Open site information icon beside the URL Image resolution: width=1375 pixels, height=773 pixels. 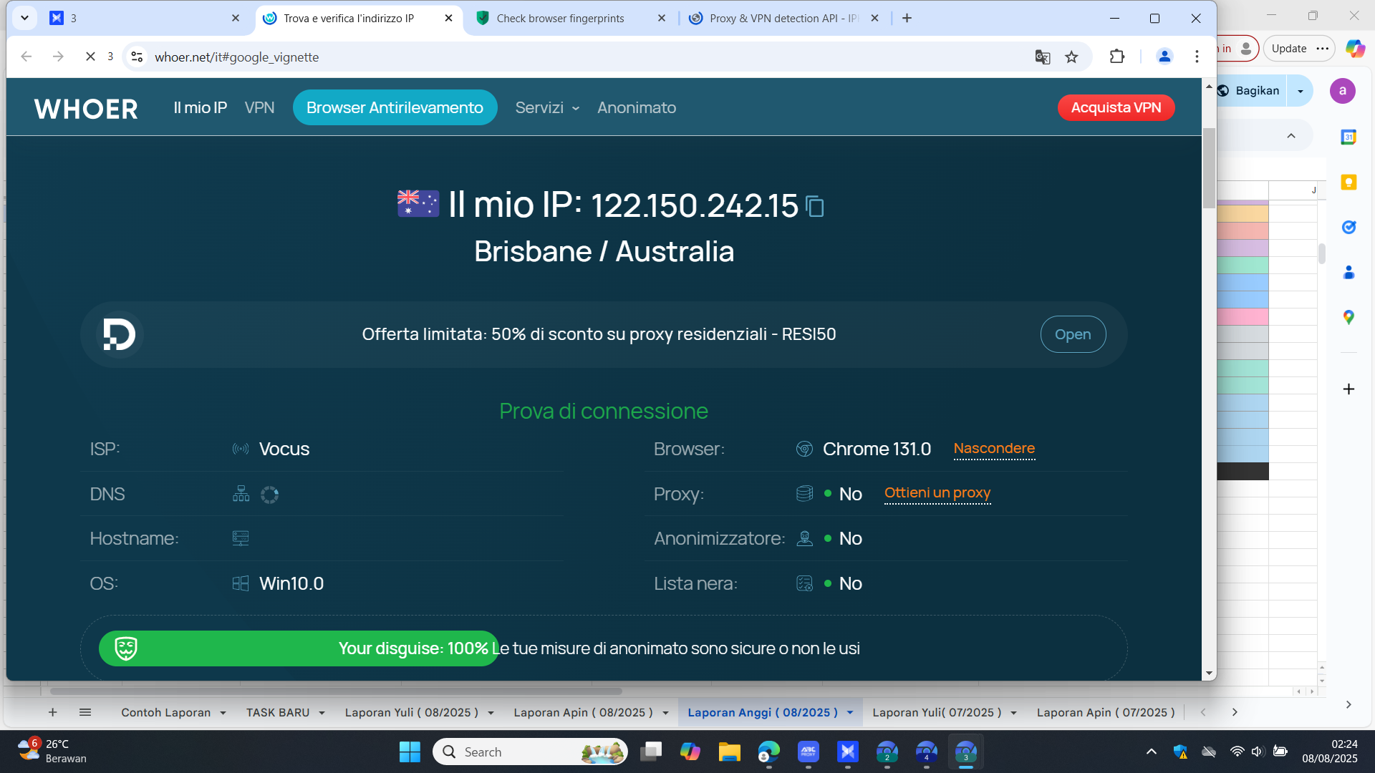137,57
